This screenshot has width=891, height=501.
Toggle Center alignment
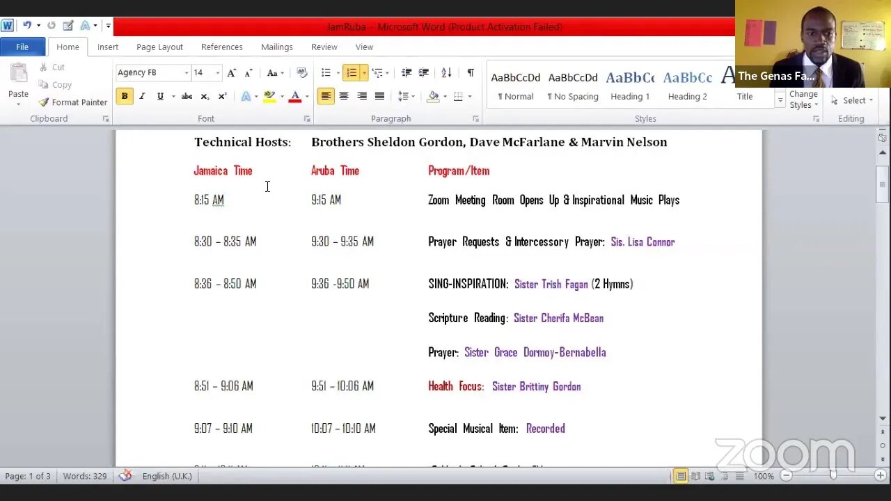tap(344, 96)
